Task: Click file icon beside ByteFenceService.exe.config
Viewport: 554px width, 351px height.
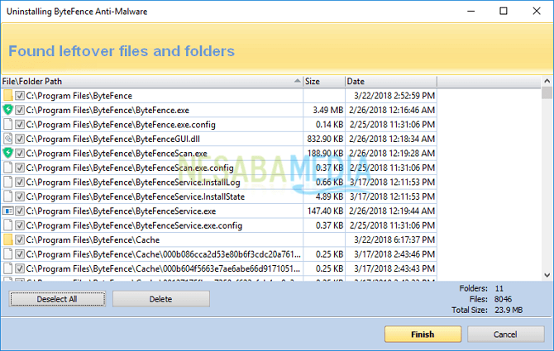Action: click(x=7, y=225)
